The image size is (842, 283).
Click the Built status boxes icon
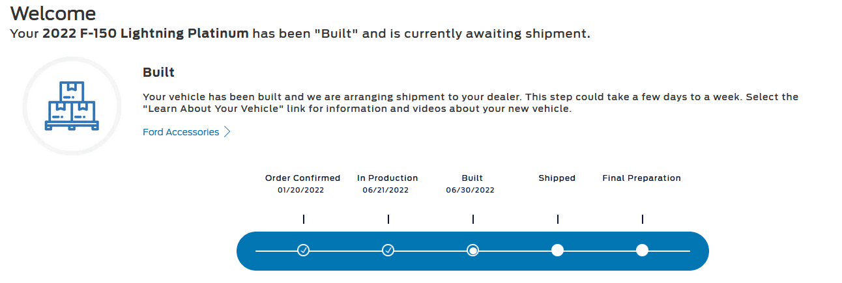[x=72, y=105]
